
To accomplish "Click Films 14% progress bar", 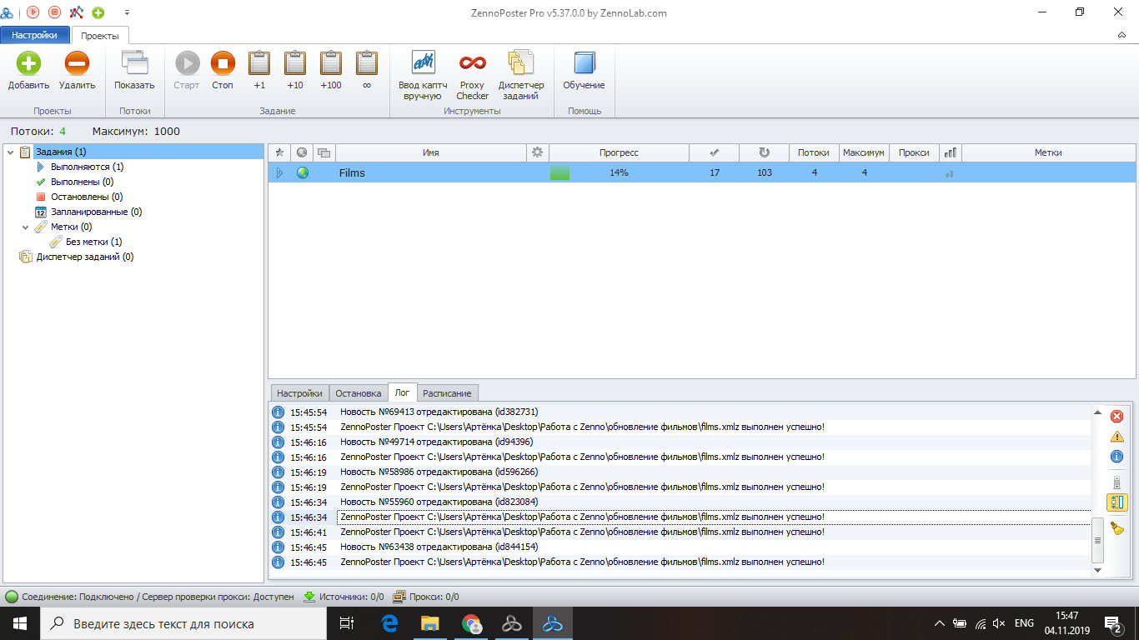I will 619,172.
